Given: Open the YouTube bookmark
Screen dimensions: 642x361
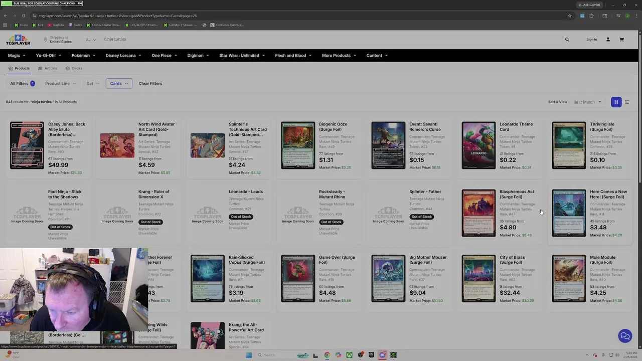Looking at the screenshot, I should tap(56, 25).
